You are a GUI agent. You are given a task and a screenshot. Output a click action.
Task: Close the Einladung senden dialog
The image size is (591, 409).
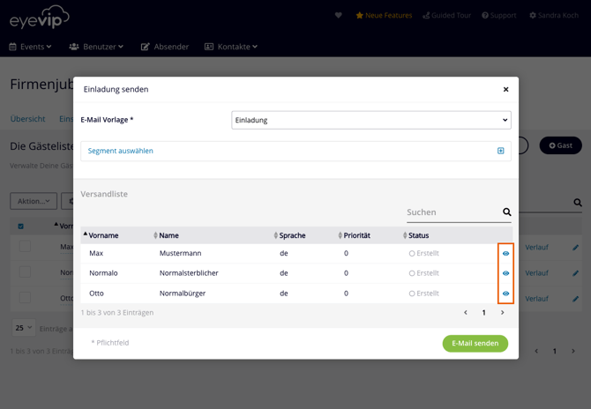click(505, 89)
